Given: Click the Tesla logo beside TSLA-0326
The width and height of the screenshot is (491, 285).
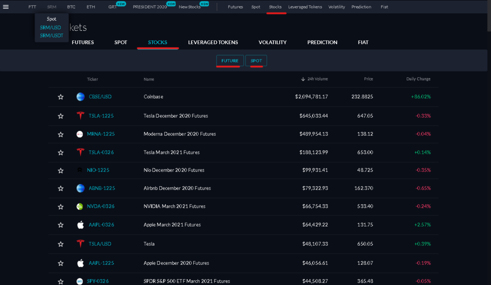Looking at the screenshot, I should pyautogui.click(x=81, y=152).
